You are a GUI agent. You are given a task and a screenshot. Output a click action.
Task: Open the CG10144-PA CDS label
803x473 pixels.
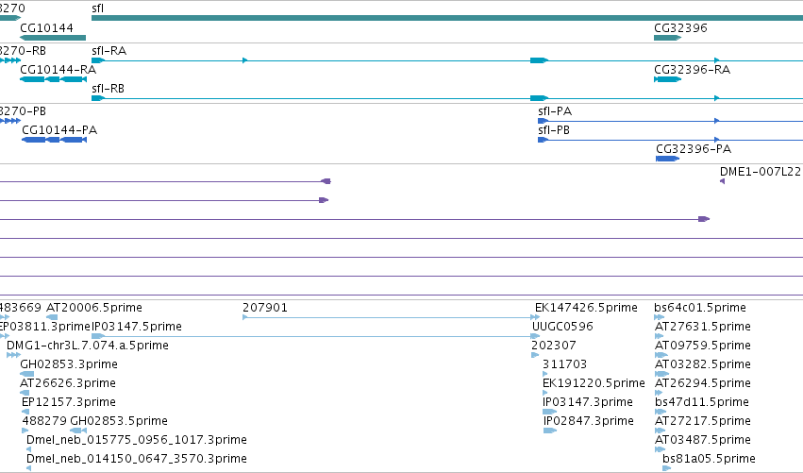(x=59, y=130)
